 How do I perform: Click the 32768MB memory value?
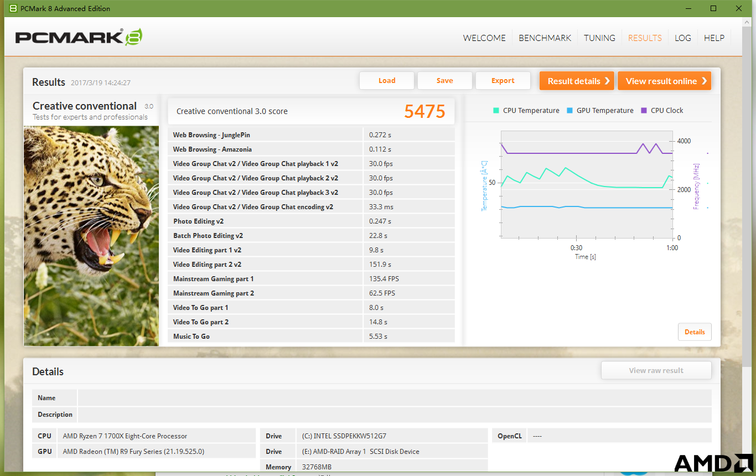(x=317, y=467)
